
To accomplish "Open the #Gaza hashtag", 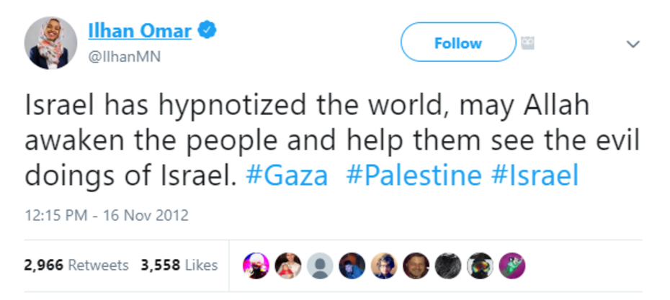I will point(287,176).
